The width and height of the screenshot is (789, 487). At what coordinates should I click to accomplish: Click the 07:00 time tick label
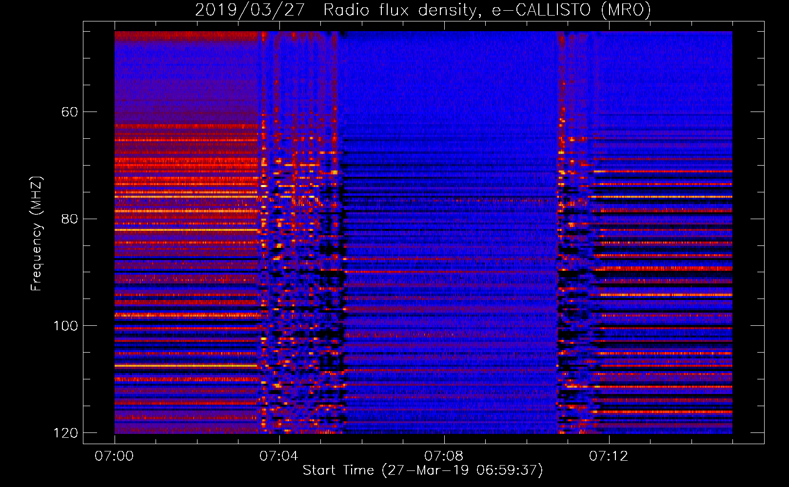click(114, 456)
